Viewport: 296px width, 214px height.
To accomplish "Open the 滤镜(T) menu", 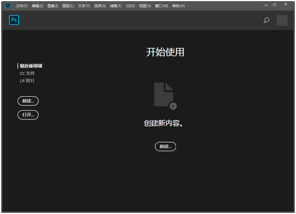I will coord(116,6).
